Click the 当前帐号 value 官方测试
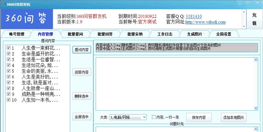 pyautogui.click(x=147, y=22)
